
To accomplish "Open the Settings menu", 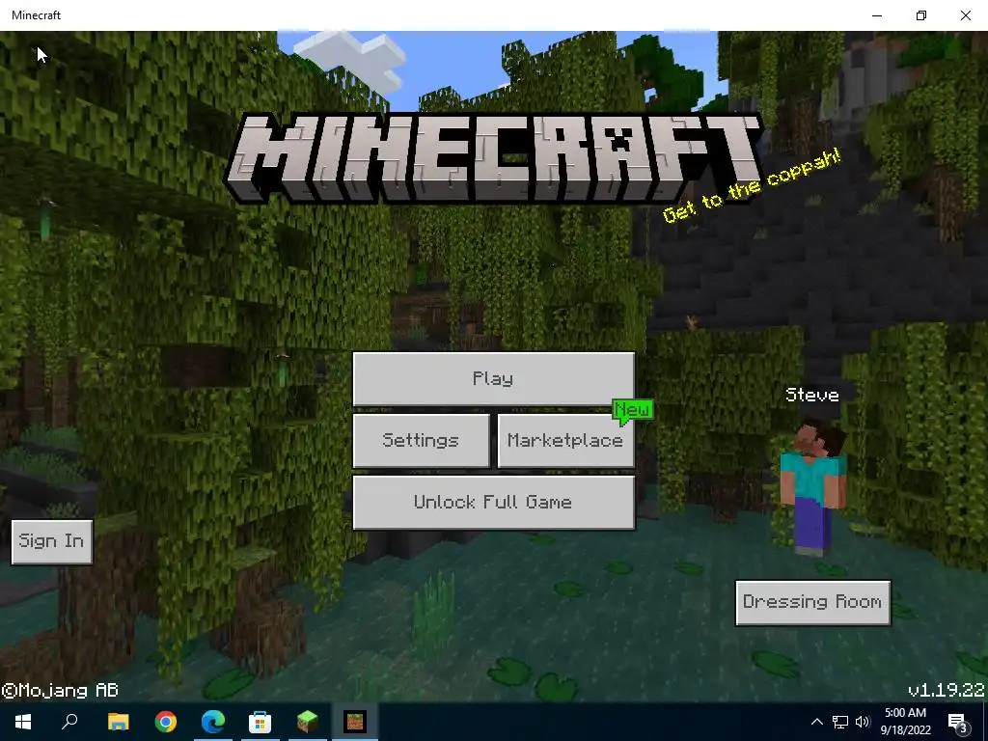I will [x=421, y=440].
